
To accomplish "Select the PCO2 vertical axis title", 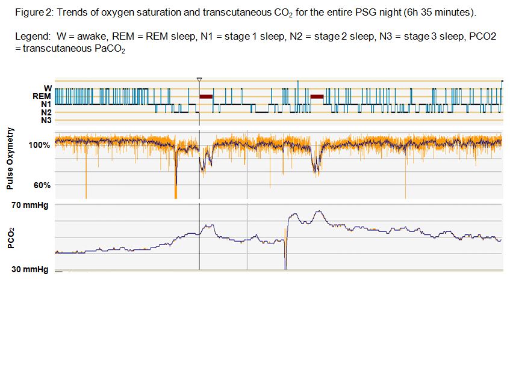I will [10, 238].
